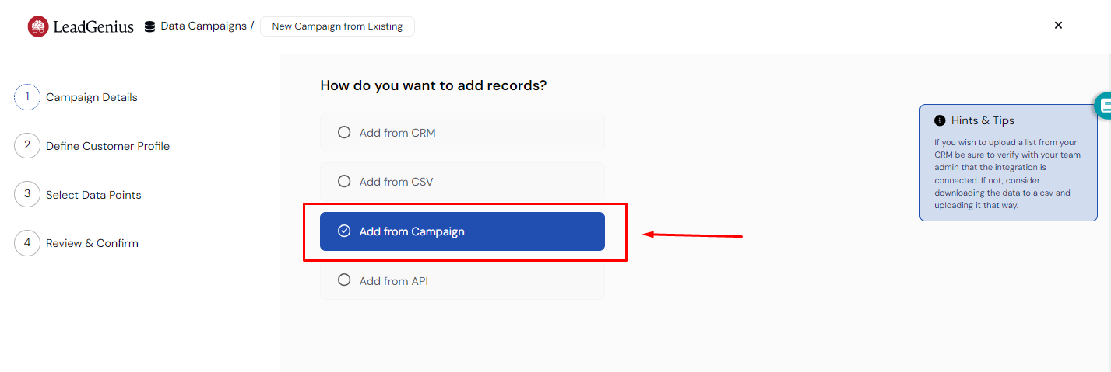This screenshot has height=372, width=1111.
Task: Click the Data Campaigns database icon
Action: (x=149, y=26)
